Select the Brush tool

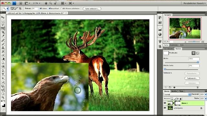click(x=3, y=44)
